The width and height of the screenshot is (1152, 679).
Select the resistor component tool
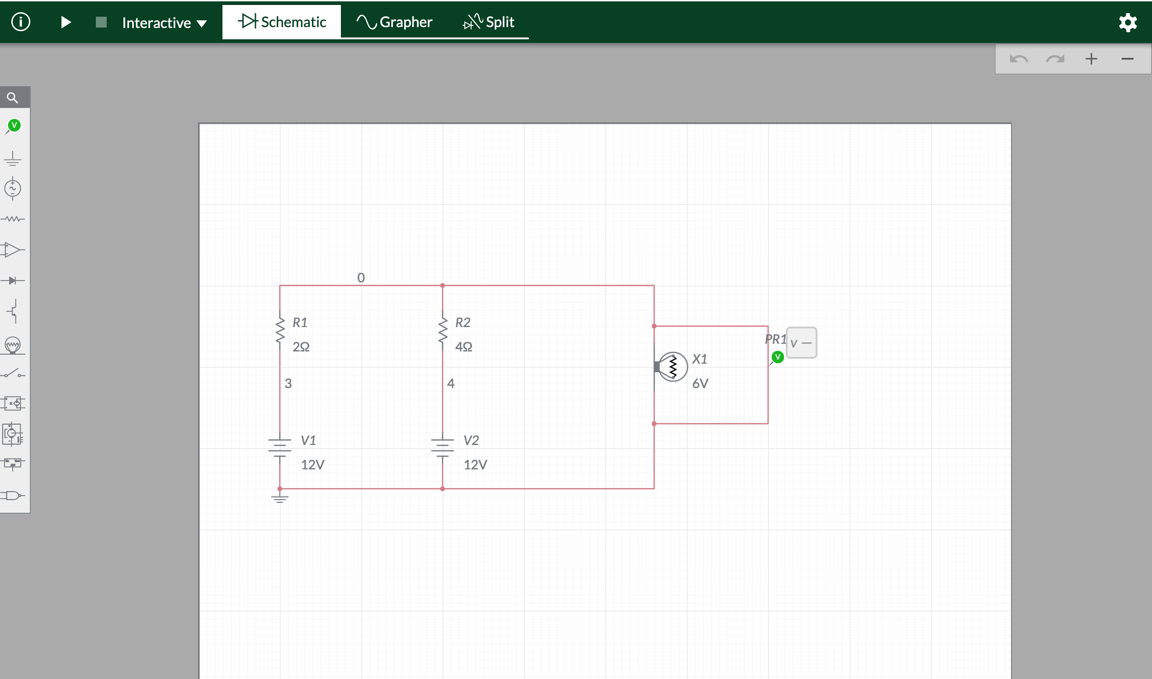point(13,219)
